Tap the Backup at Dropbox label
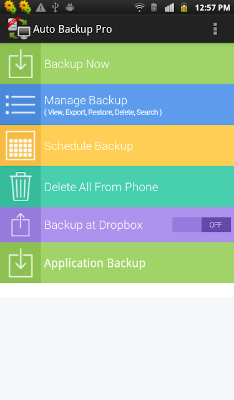 (x=93, y=225)
